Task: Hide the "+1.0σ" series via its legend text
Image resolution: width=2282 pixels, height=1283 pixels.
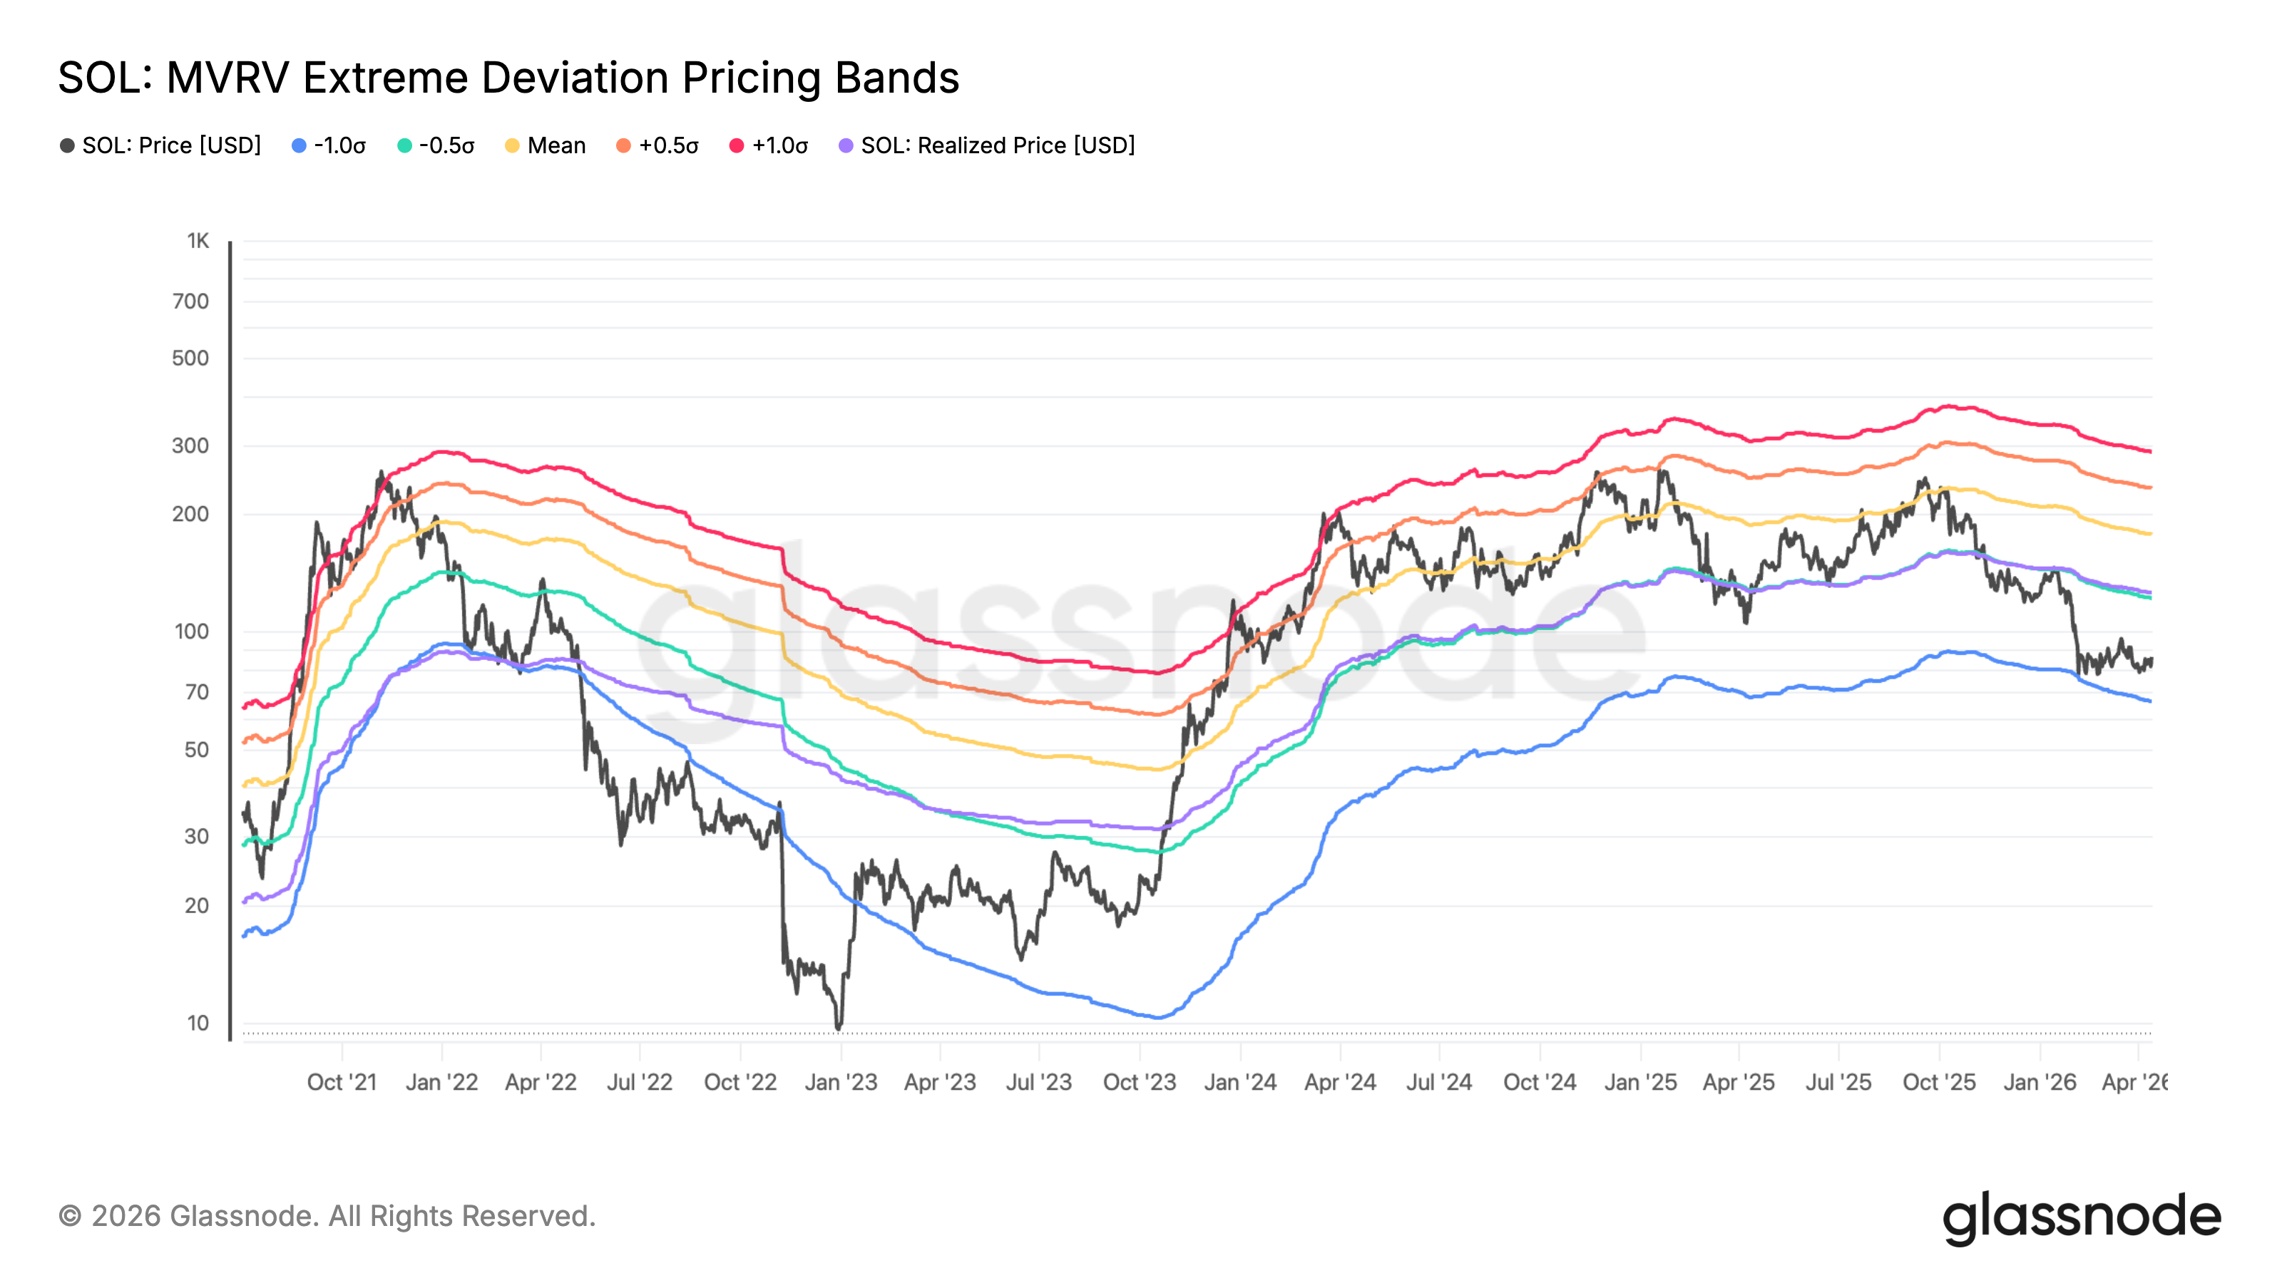Action: point(779,145)
